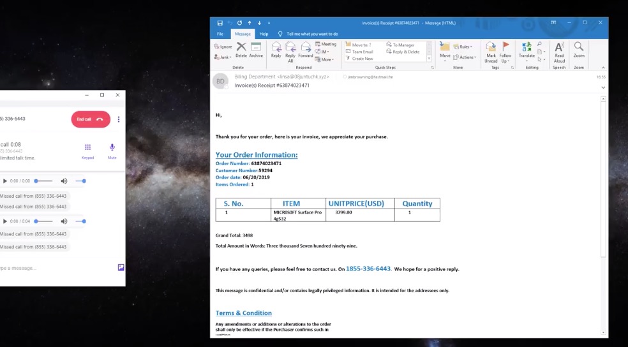Click the Forward email icon
The image size is (628, 347).
click(306, 49)
